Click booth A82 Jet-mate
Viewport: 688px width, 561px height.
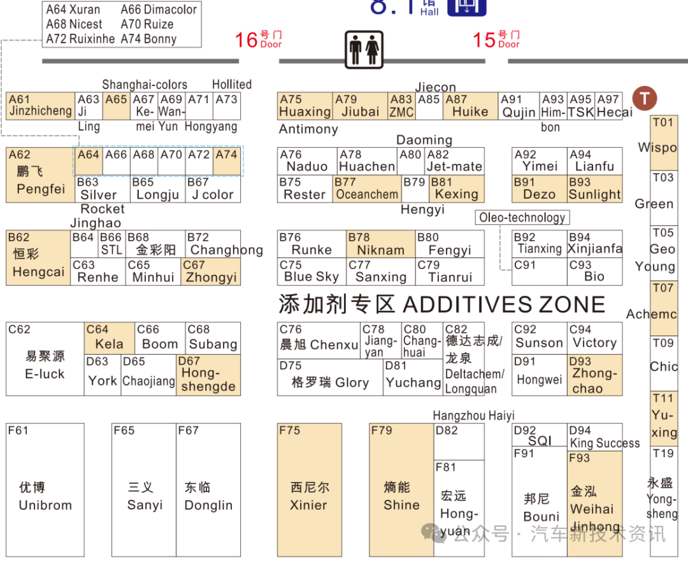pyautogui.click(x=455, y=161)
